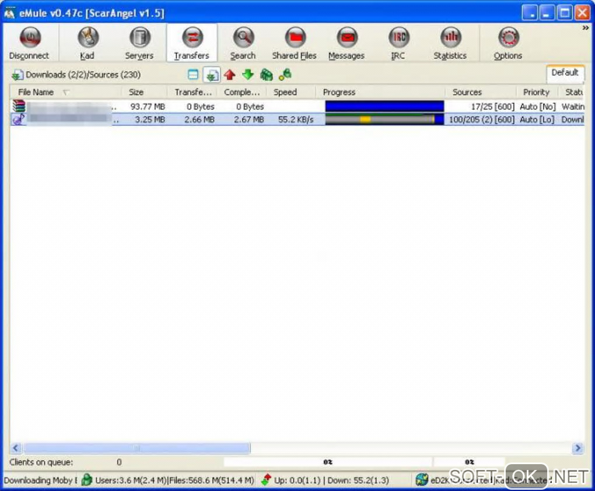595x491 pixels.
Task: Open the IRC chat view
Action: pyautogui.click(x=398, y=43)
